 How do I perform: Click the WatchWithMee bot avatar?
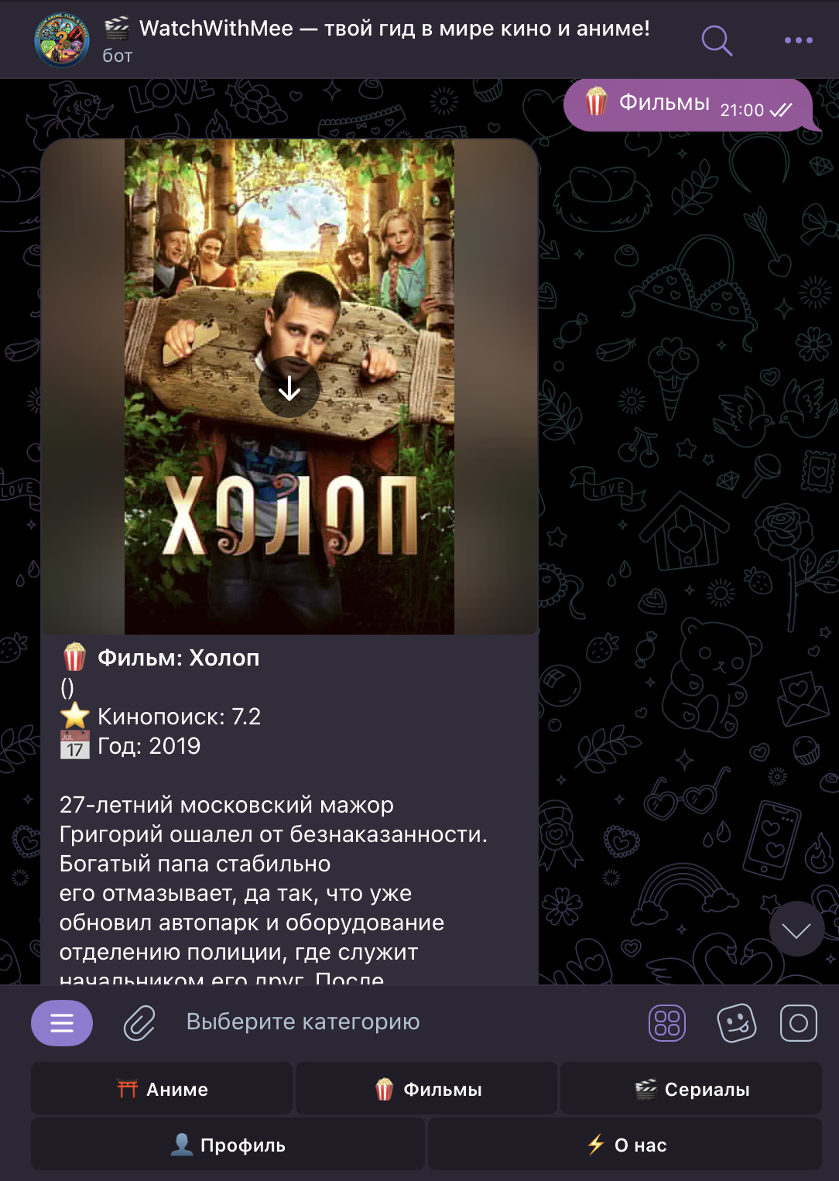pyautogui.click(x=63, y=39)
